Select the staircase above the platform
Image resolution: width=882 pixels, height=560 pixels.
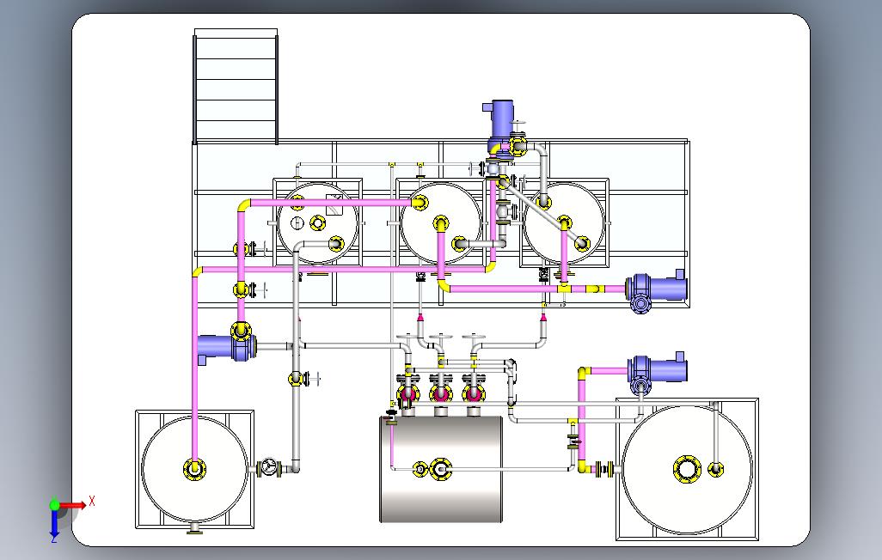(236, 86)
